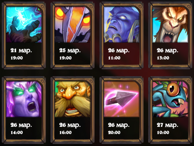Click the bearded dwarf portrait artwork

click(x=73, y=99)
